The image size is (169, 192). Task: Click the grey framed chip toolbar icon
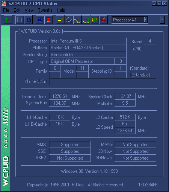pyautogui.click(x=69, y=20)
